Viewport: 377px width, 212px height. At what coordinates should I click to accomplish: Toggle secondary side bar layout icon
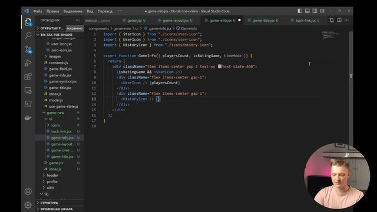pyautogui.click(x=315, y=11)
